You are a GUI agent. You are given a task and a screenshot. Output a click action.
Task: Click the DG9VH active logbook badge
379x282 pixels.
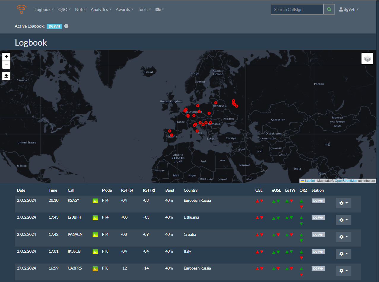(54, 26)
